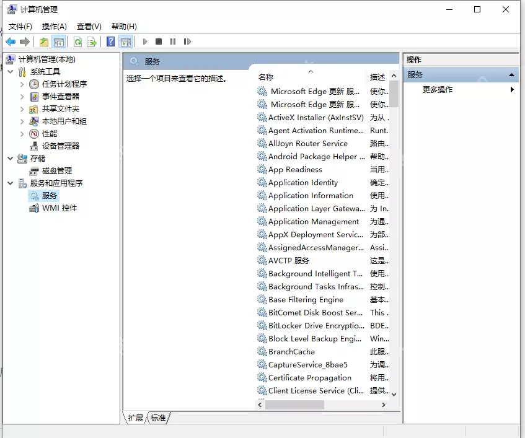Open the 查看 menu
The width and height of the screenshot is (525, 438).
pos(87,26)
